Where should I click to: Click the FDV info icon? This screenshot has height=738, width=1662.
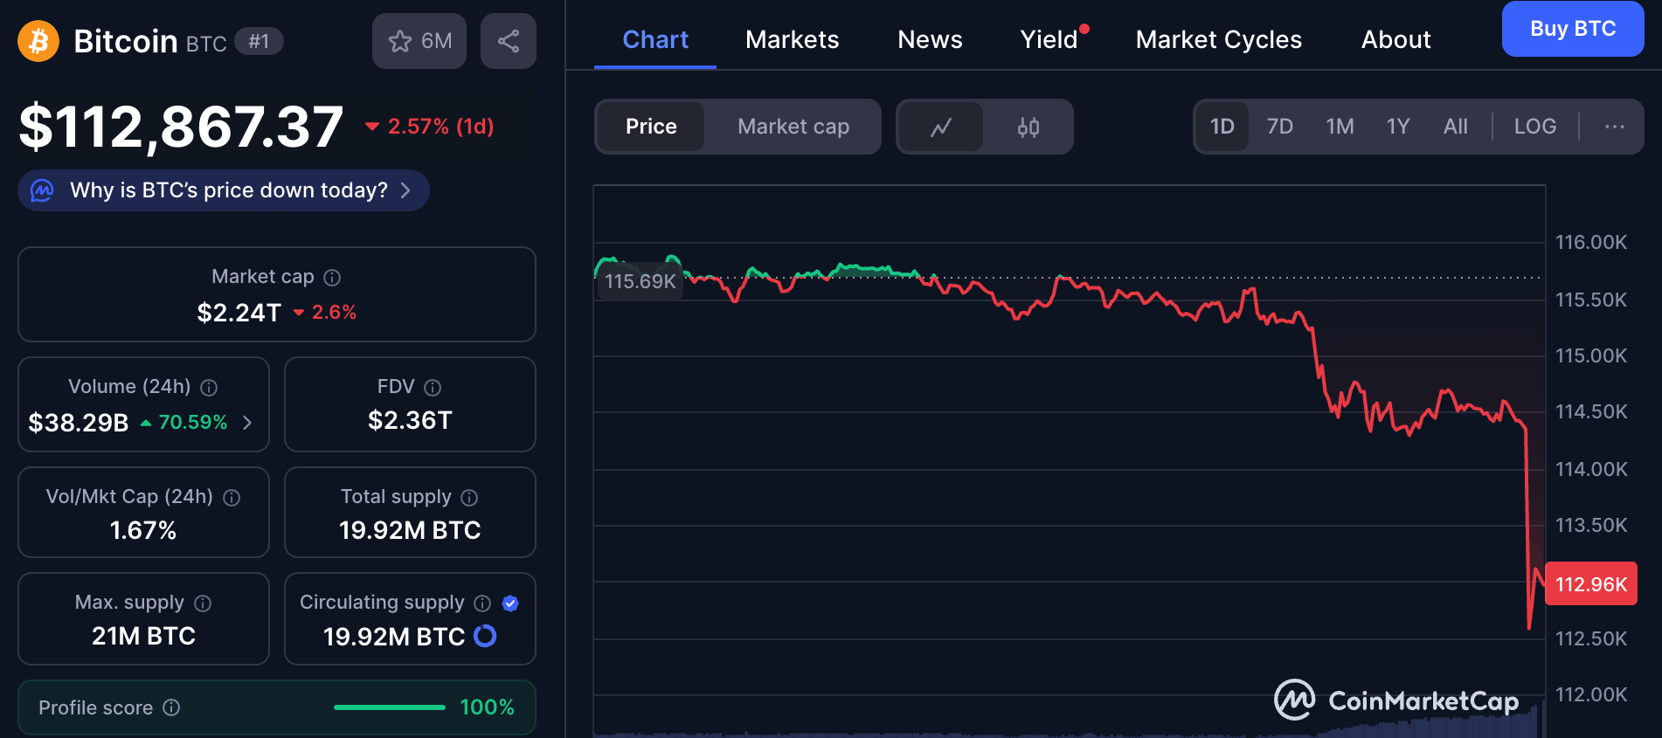coord(433,388)
